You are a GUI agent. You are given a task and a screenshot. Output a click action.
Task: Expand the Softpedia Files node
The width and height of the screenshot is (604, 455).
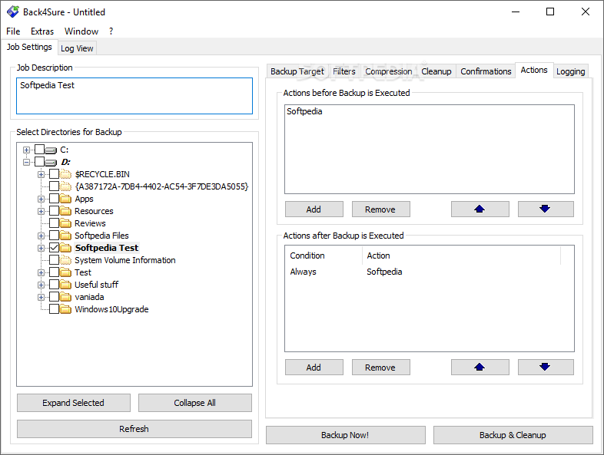click(41, 236)
